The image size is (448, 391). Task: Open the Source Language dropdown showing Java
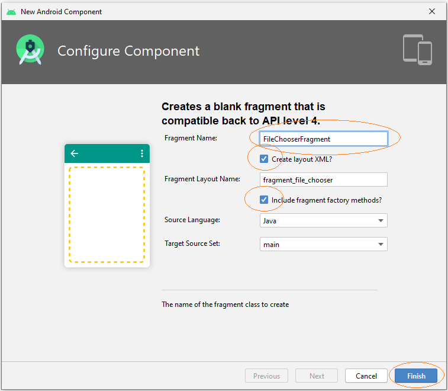point(324,220)
